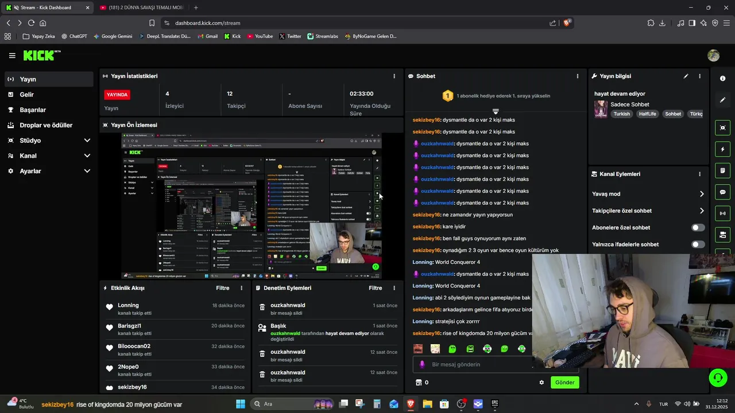Click the camera channel icon in right sidebar
The height and width of the screenshot is (413, 735).
click(722, 235)
